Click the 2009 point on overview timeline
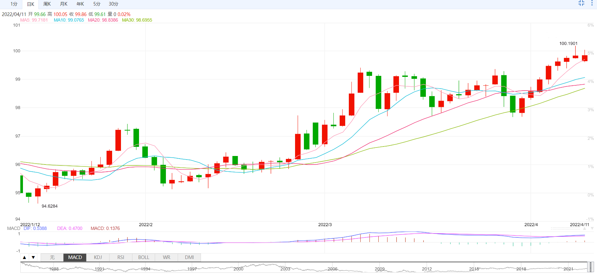 pos(380,269)
